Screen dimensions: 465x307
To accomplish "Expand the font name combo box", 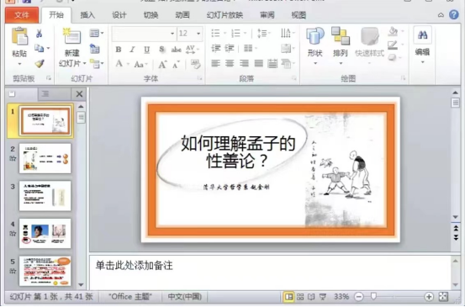I will click(172, 33).
